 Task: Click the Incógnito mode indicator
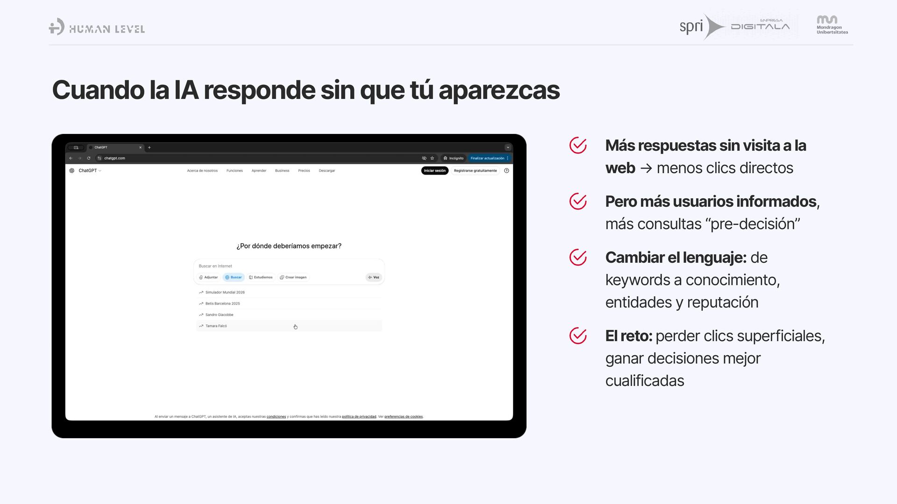pos(453,158)
